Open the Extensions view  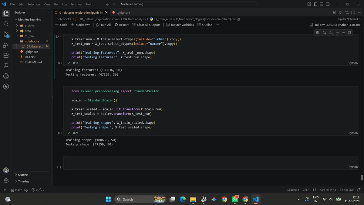coord(6,55)
